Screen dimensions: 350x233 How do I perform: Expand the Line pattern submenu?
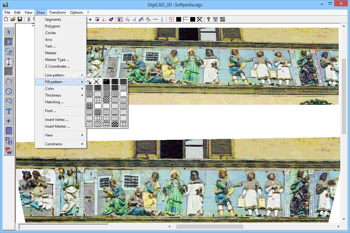click(x=61, y=75)
